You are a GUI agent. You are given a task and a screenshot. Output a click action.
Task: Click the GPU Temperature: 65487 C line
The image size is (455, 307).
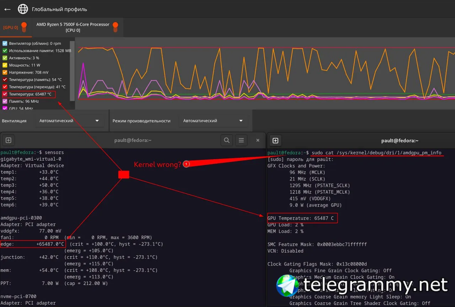click(x=301, y=218)
